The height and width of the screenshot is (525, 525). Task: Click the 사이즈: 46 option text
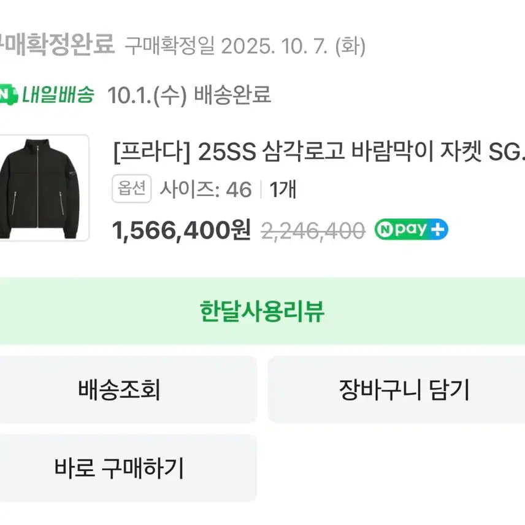click(206, 190)
